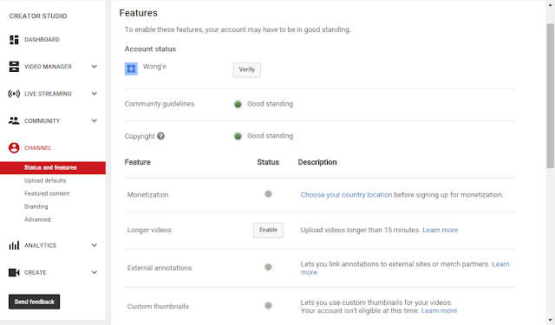555x325 pixels.
Task: Click the Status column header
Action: [268, 162]
